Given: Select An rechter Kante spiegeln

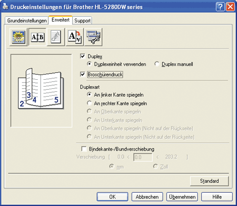Looking at the screenshot, I should click(90, 103).
